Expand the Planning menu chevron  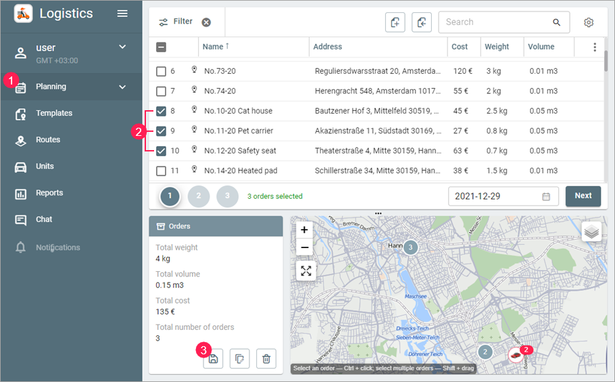122,87
